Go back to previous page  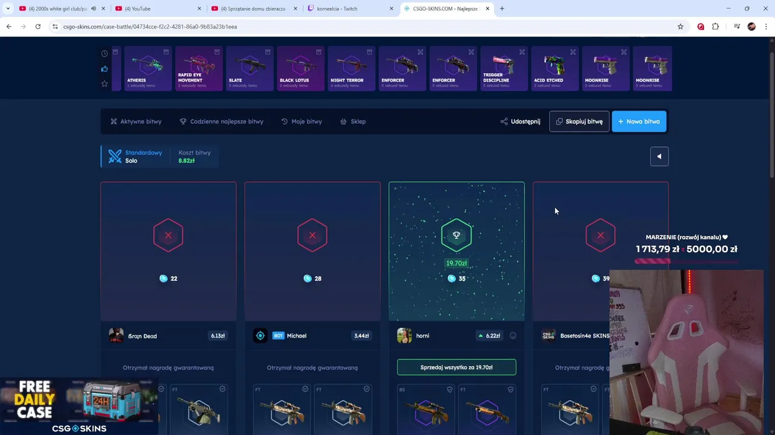click(x=8, y=27)
